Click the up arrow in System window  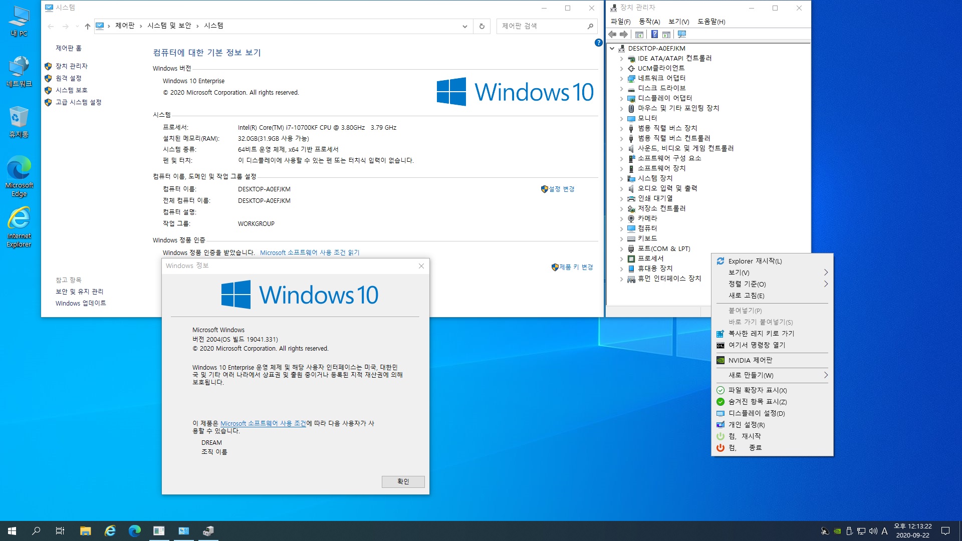pyautogui.click(x=88, y=26)
